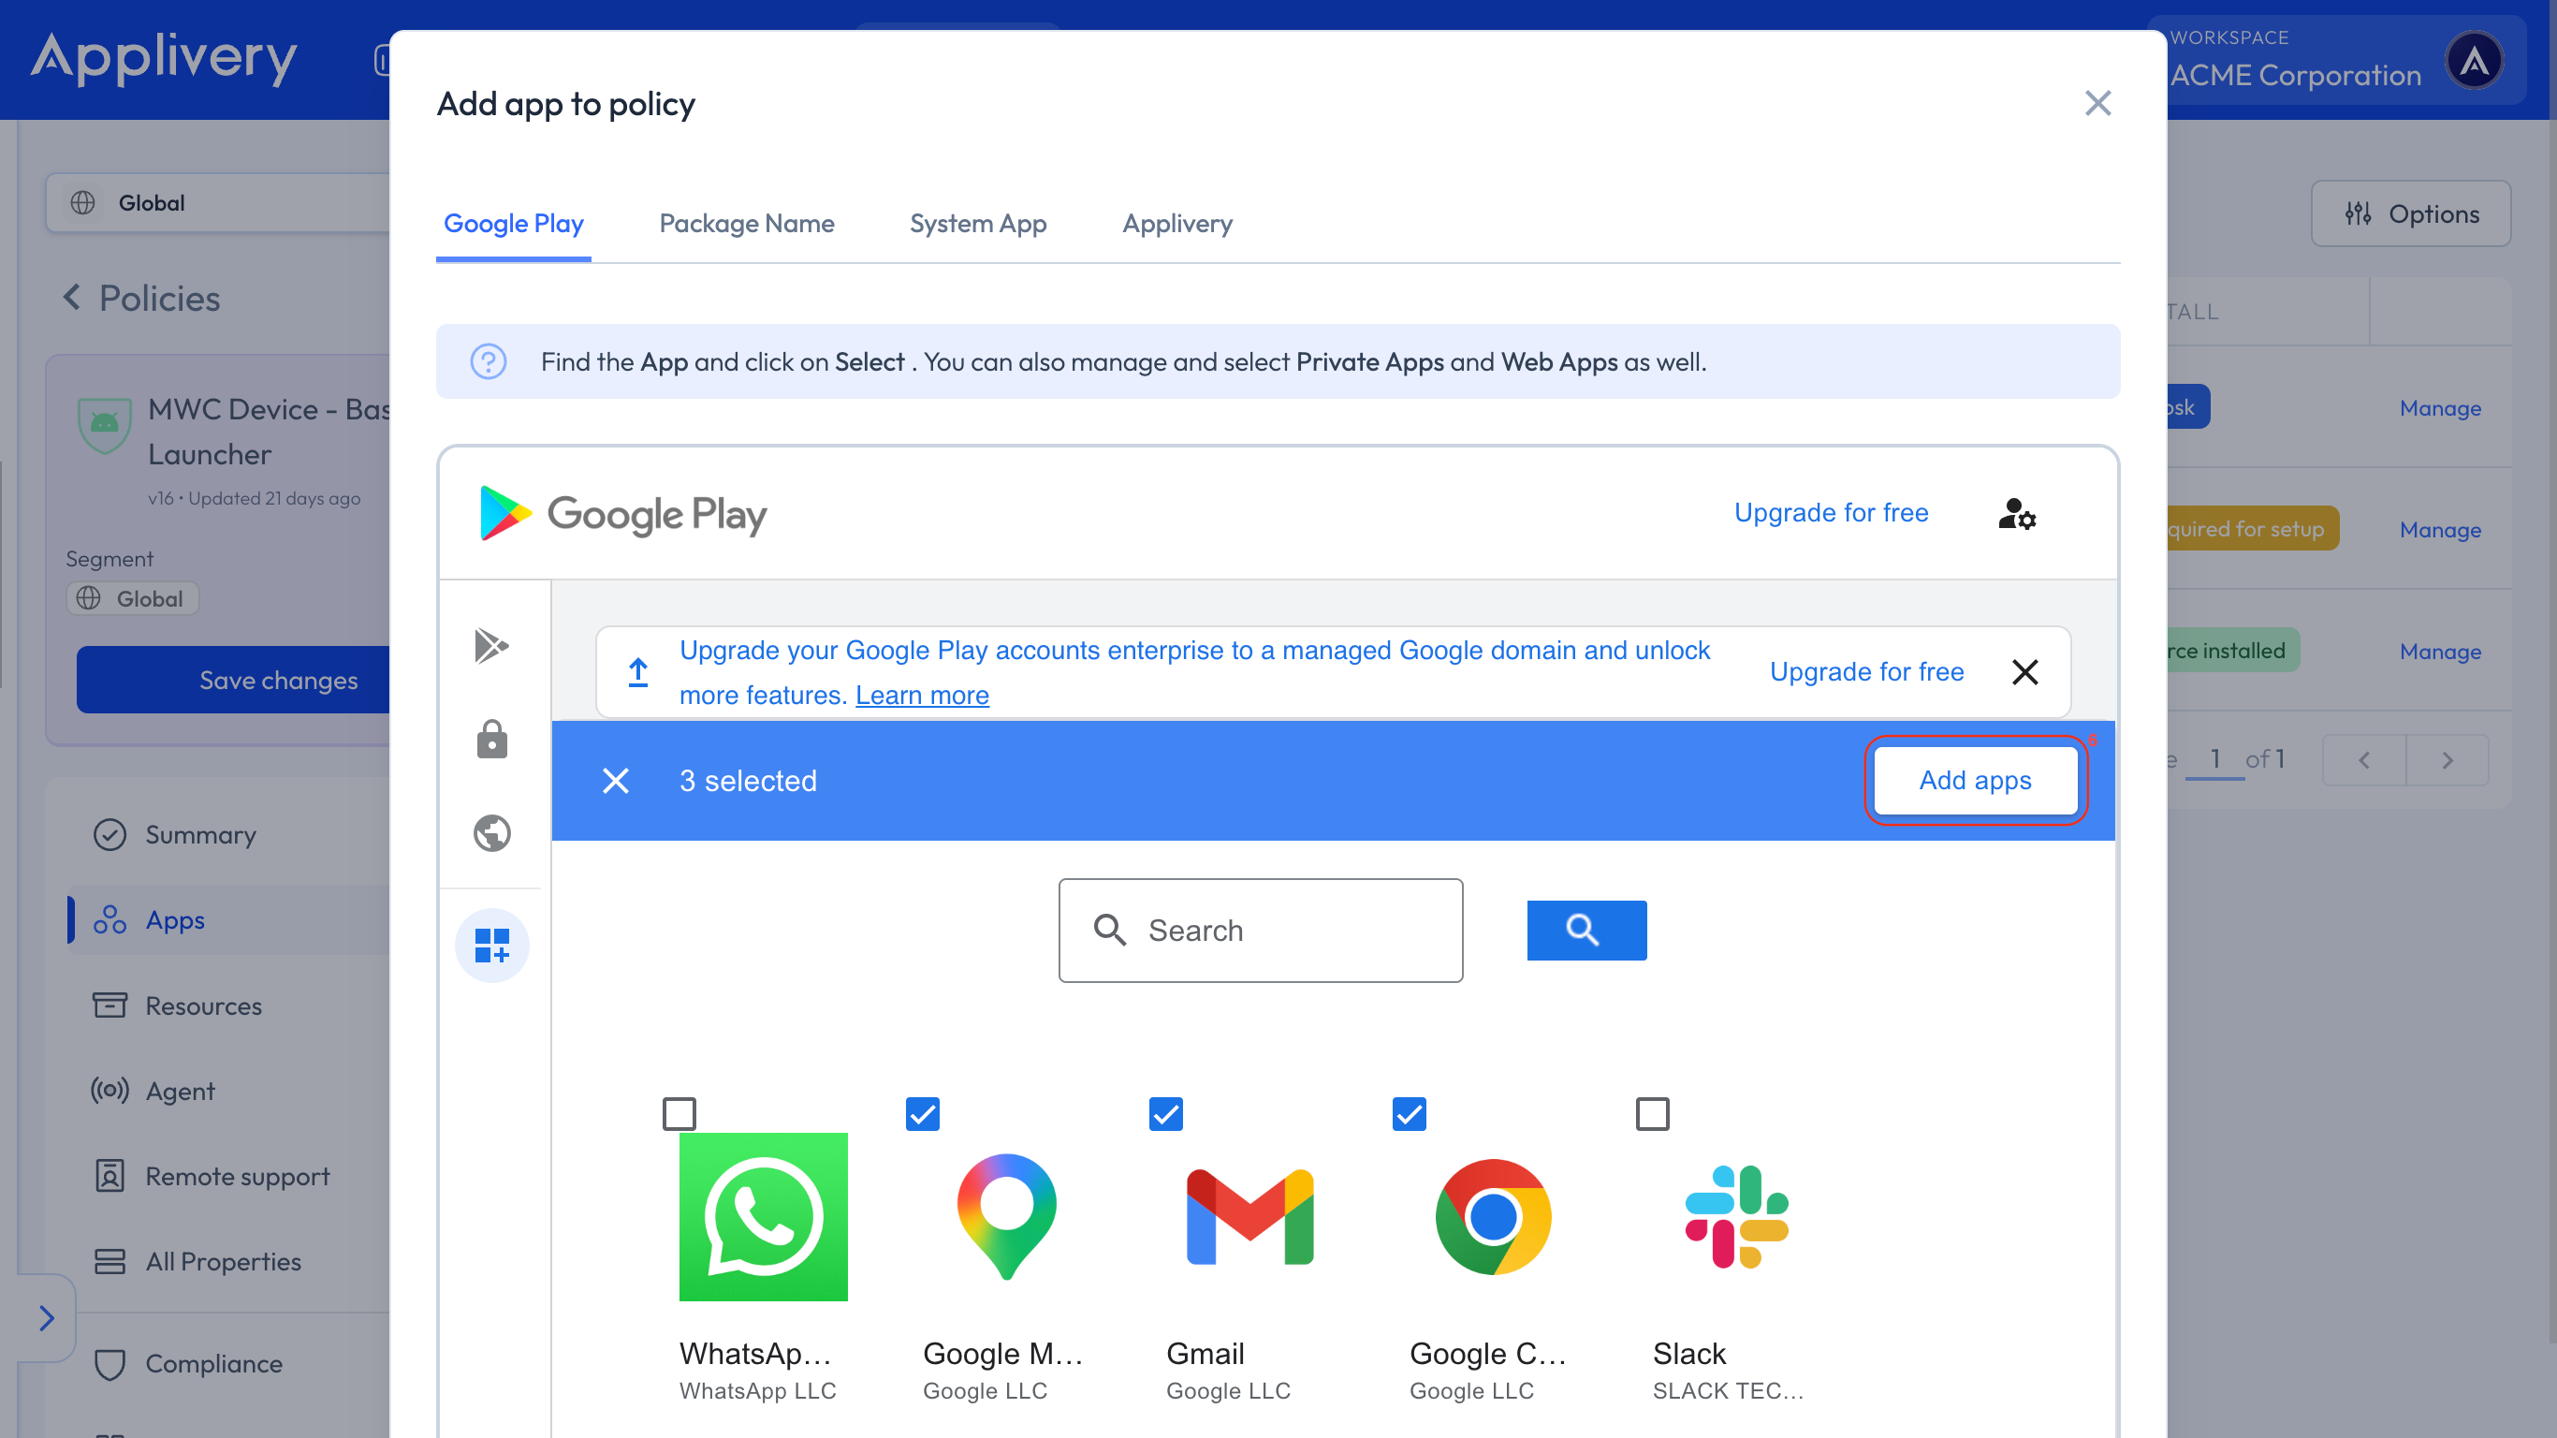Go back using the Policies chevron
The image size is (2557, 1438).
[71, 297]
